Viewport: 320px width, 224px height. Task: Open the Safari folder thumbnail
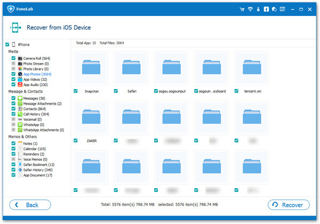pyautogui.click(x=131, y=68)
